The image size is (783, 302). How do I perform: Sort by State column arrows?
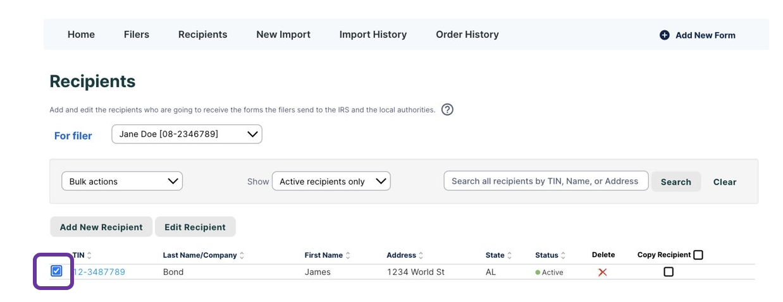click(509, 255)
